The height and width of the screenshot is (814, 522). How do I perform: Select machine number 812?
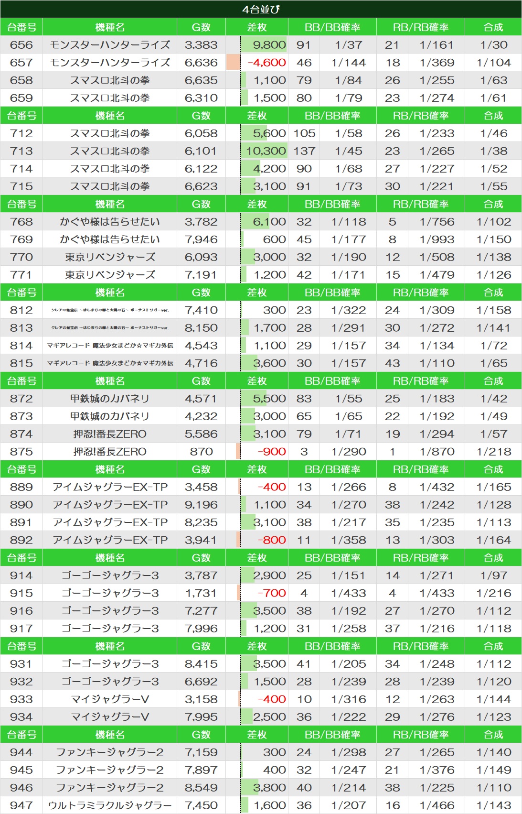[21, 310]
